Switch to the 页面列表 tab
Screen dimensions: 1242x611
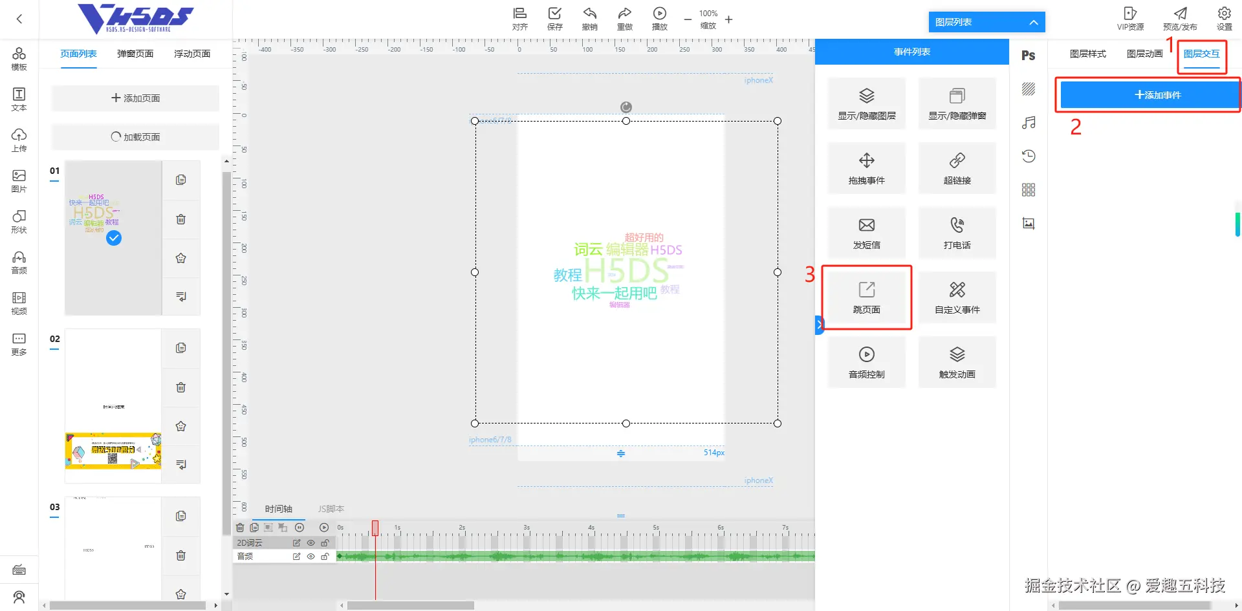click(78, 54)
